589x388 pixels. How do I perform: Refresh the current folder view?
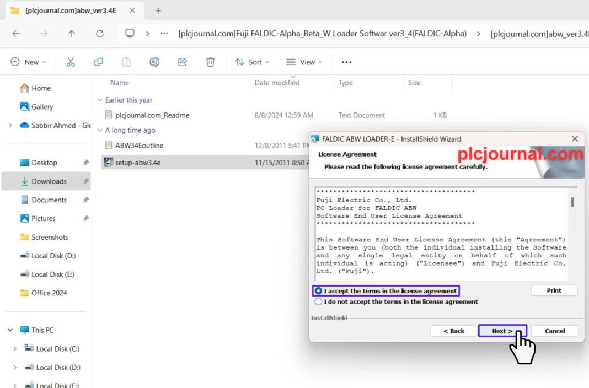pos(99,34)
